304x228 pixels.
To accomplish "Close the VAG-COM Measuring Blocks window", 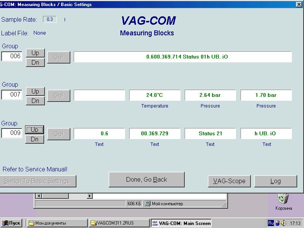I will click(x=299, y=5).
